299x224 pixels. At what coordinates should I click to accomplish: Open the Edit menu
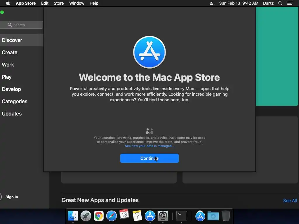pos(45,3)
